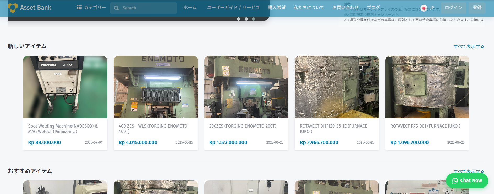Click the Asset Bank logo icon
494x194 pixels.
[x=13, y=8]
